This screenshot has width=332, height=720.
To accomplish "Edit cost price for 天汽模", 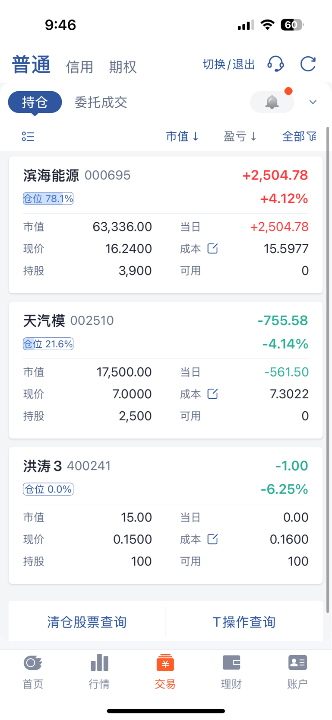I will coord(212,394).
